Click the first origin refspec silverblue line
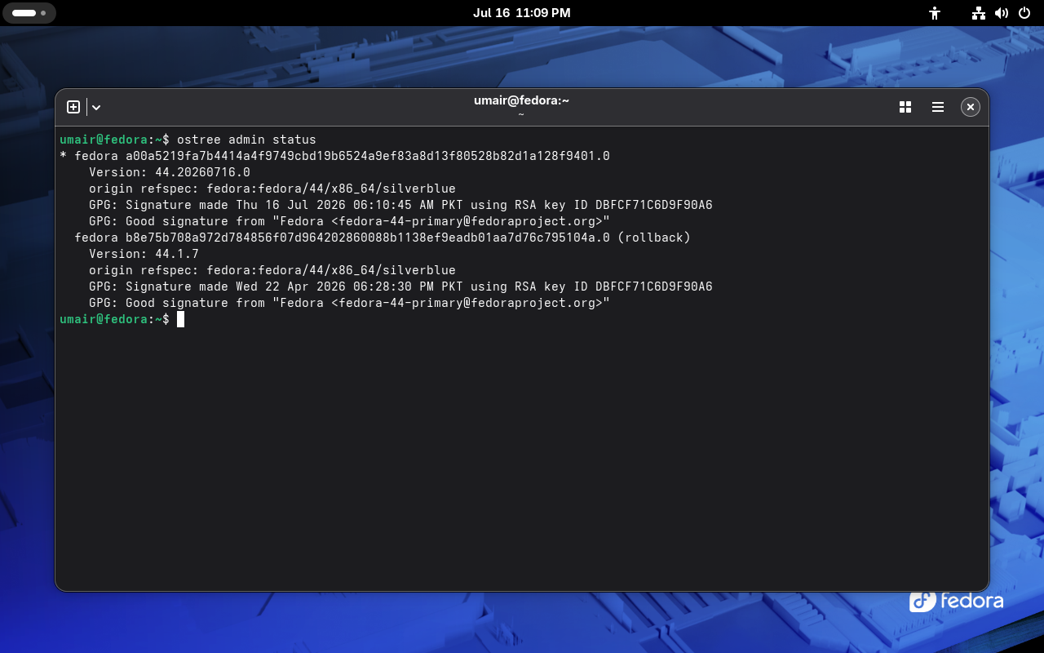 tap(272, 189)
